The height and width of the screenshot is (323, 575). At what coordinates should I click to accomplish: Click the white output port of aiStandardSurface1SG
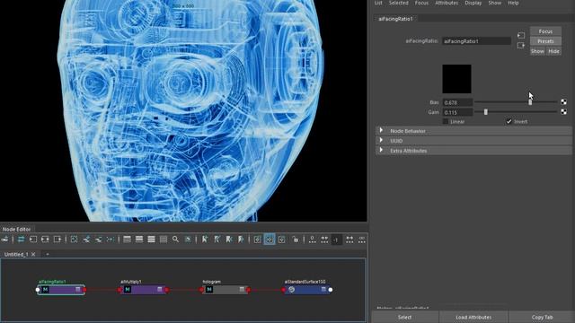(331, 290)
